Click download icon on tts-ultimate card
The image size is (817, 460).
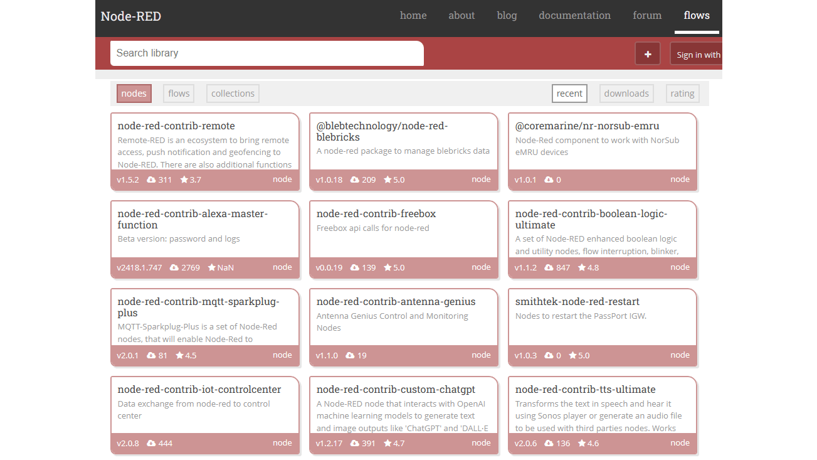pos(549,443)
